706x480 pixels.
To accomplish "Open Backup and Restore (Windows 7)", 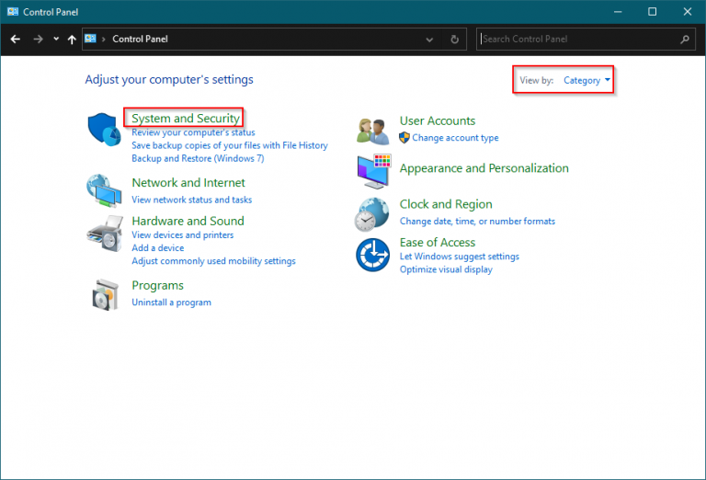I will pos(198,158).
